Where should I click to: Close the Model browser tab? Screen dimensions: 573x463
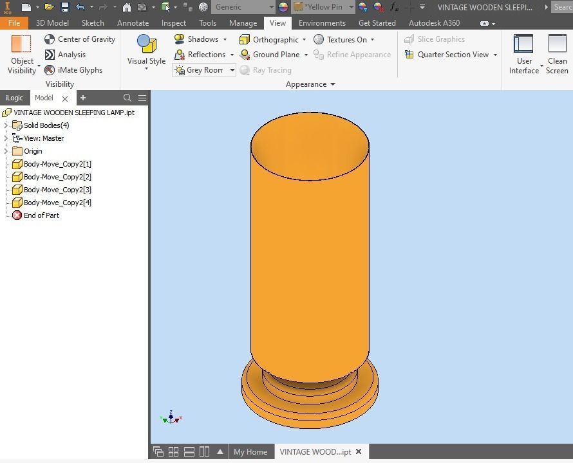(65, 98)
